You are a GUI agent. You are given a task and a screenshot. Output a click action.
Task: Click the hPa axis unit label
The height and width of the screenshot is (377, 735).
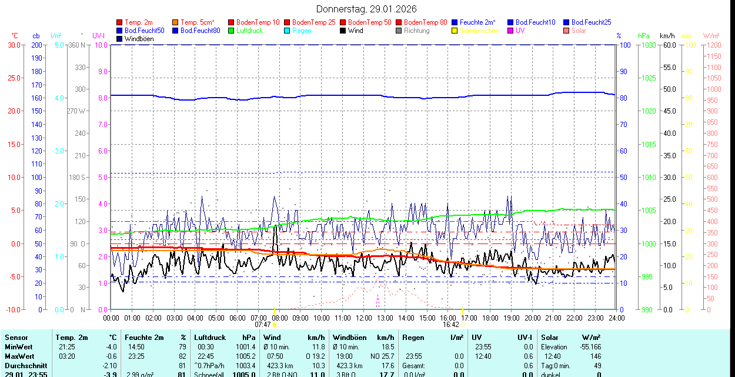click(x=644, y=36)
